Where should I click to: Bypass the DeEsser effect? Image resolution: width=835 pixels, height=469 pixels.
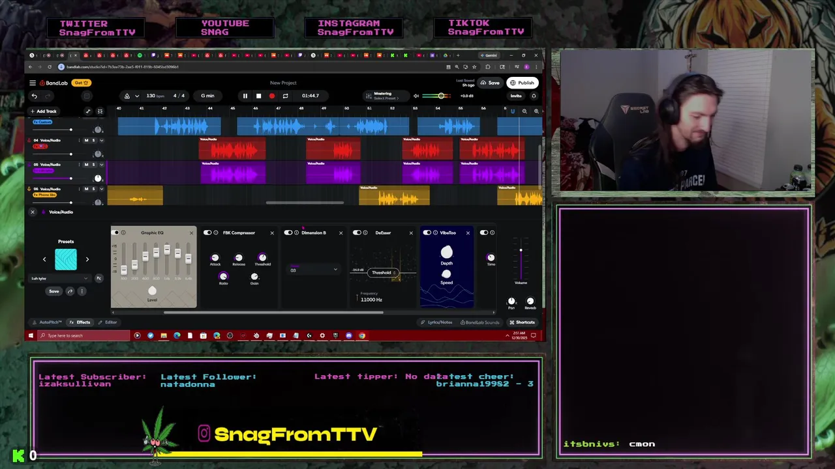pos(357,233)
